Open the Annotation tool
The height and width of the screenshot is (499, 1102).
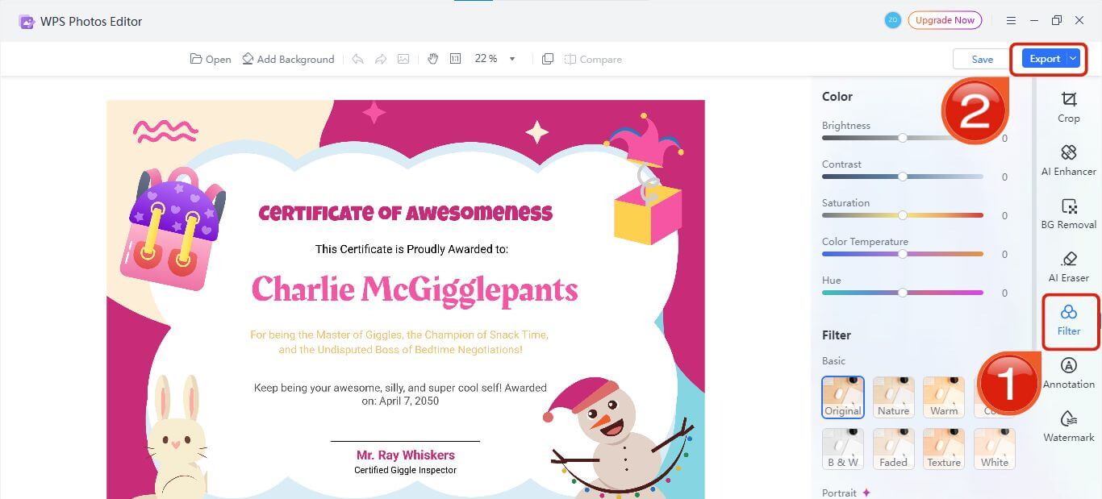coord(1069,373)
